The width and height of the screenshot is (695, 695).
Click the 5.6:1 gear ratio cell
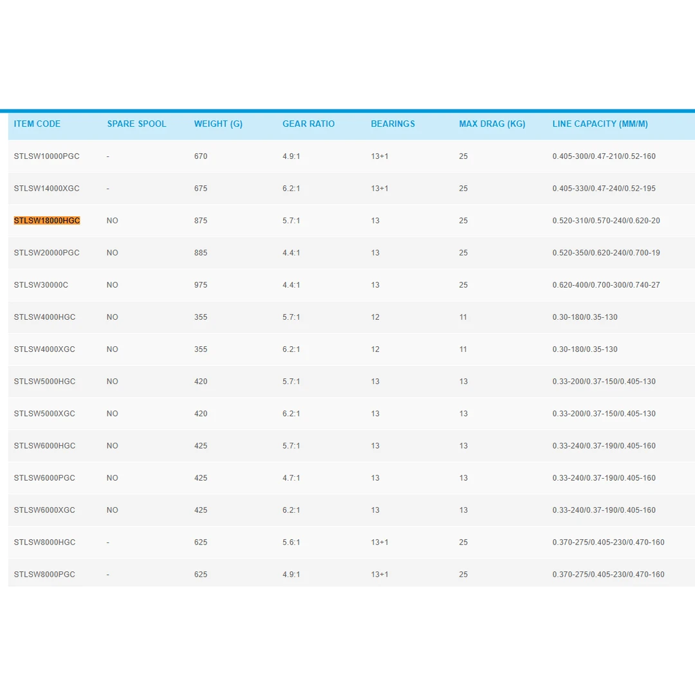coord(291,542)
